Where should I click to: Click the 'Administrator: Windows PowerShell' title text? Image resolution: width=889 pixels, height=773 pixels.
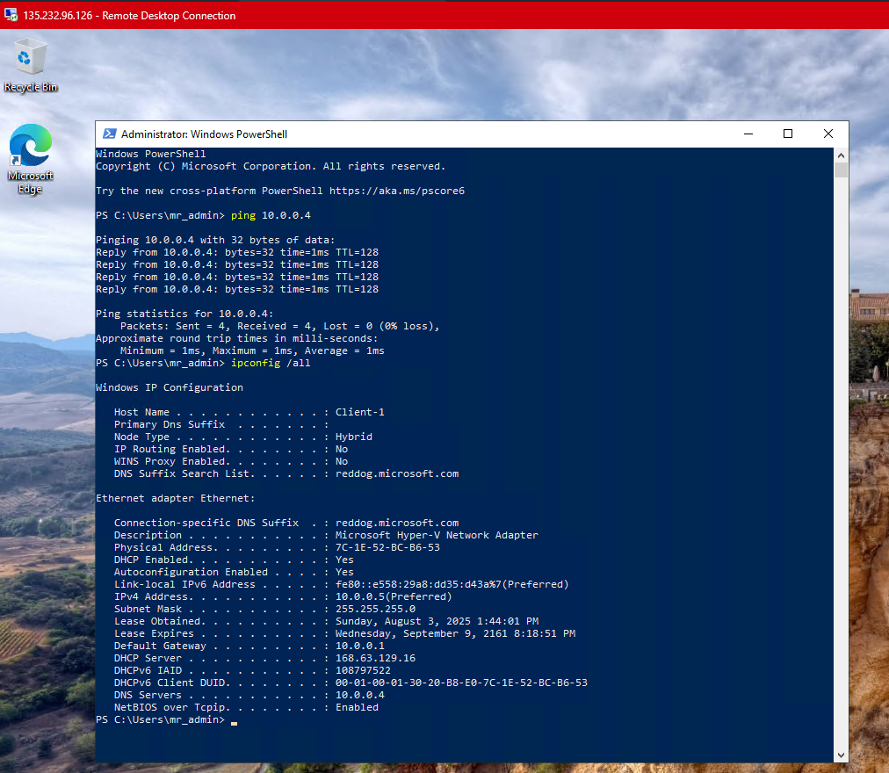coord(204,134)
